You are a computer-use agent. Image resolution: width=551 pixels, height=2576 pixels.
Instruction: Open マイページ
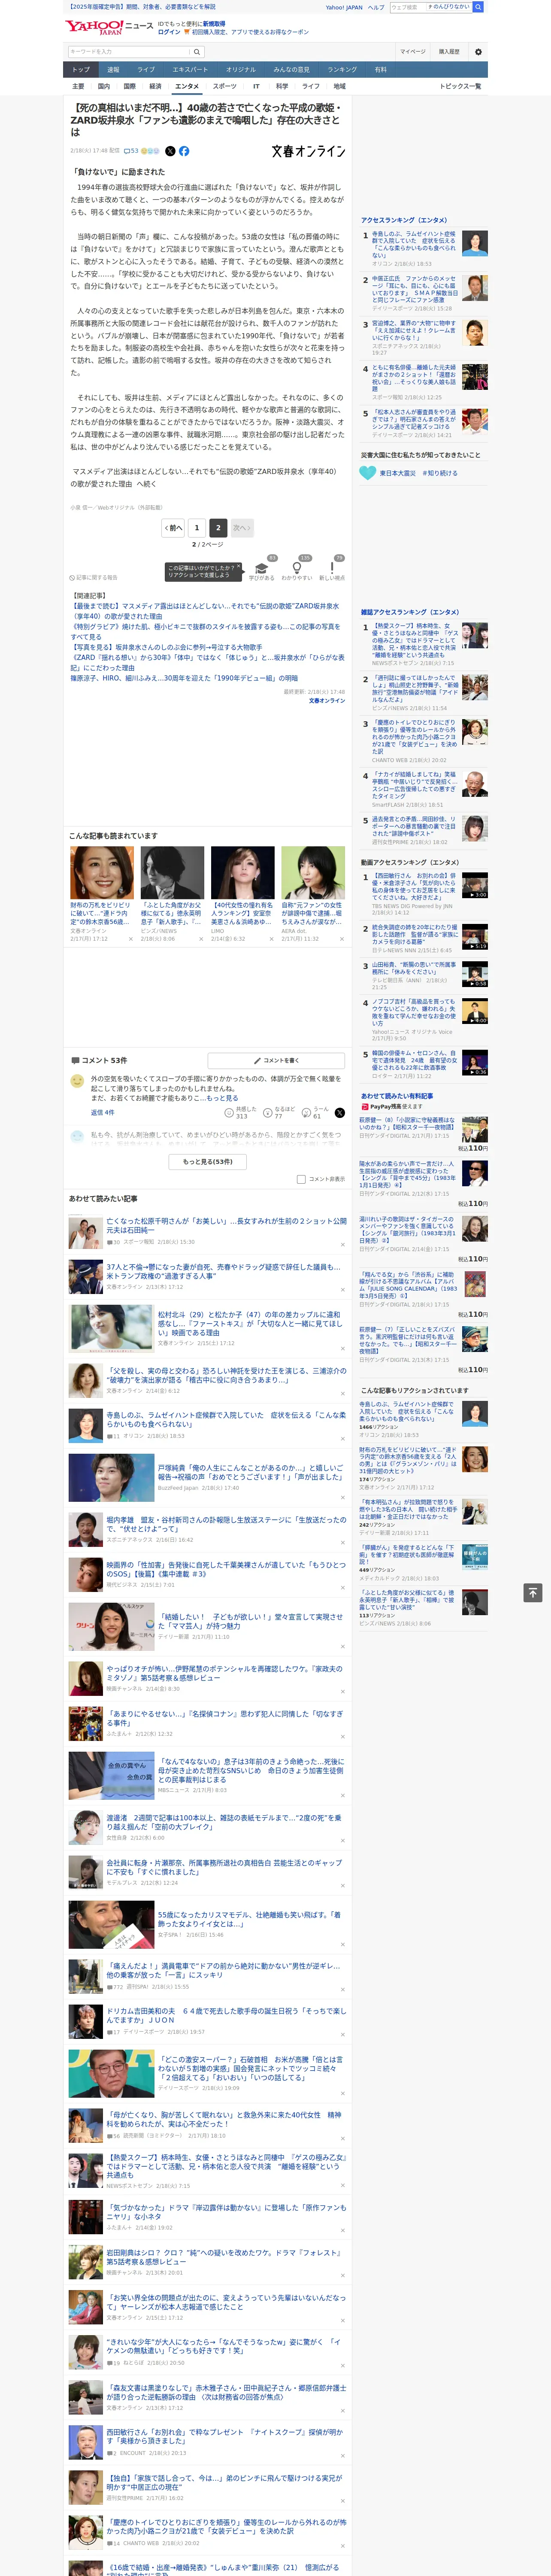412,52
